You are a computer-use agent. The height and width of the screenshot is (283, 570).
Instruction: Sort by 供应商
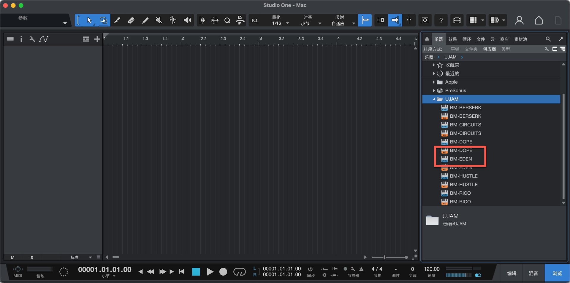tap(489, 49)
